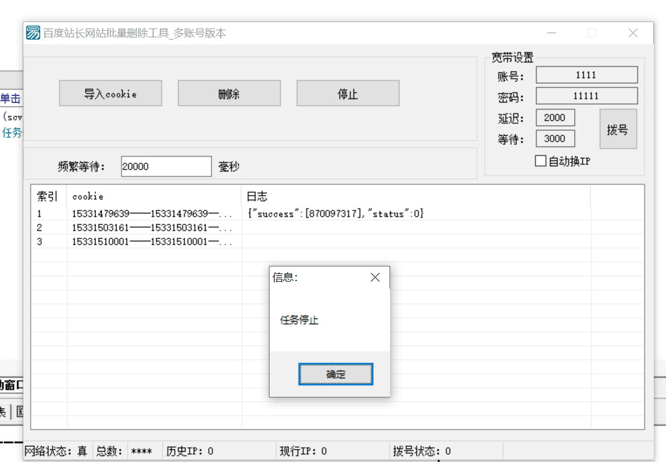Image resolution: width=666 pixels, height=462 pixels.
Task: Click the 导入cookie button
Action: pyautogui.click(x=111, y=94)
